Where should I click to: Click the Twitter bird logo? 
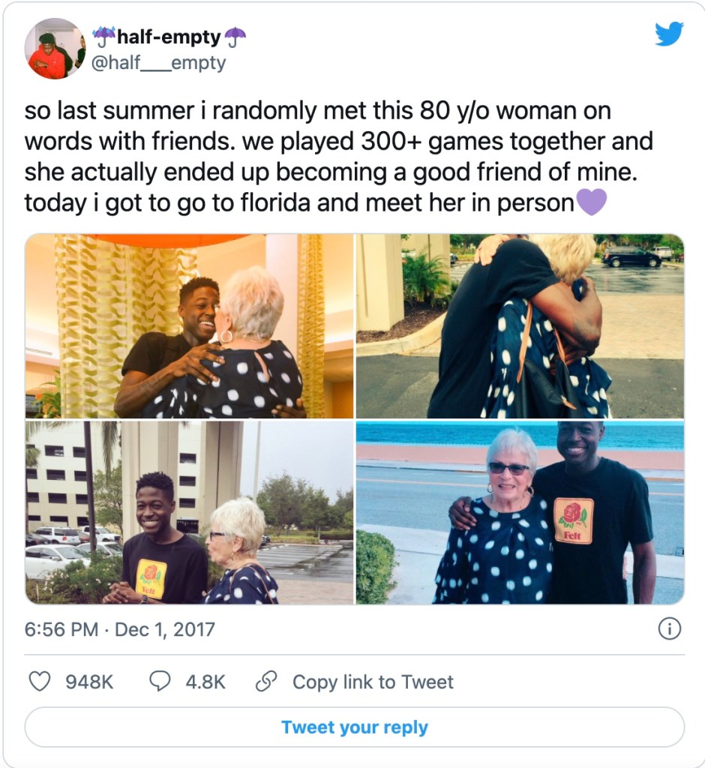(x=669, y=34)
